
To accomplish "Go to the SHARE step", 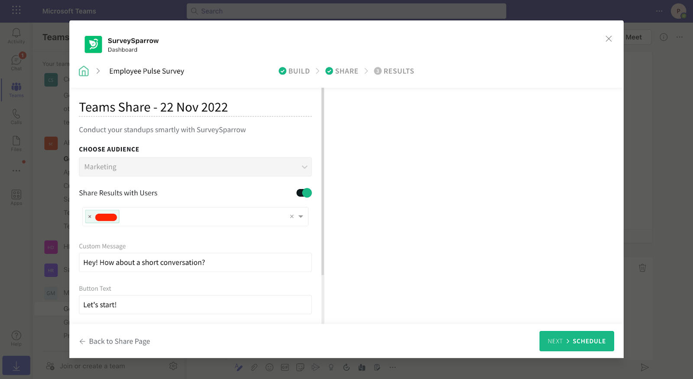I will pyautogui.click(x=342, y=71).
